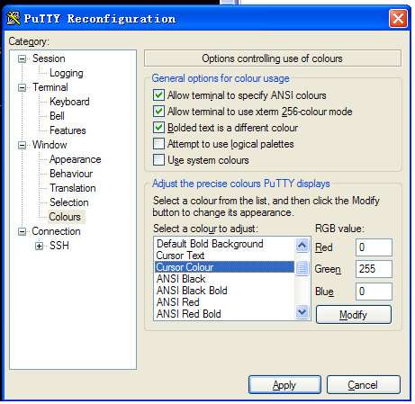
Task: Select Cursor Text in colour list
Action: pyautogui.click(x=224, y=256)
